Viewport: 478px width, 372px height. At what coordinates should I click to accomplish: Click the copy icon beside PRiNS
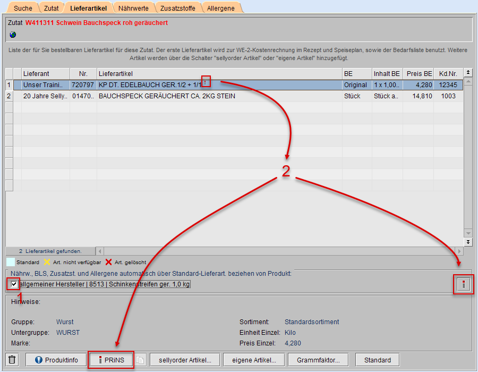[140, 360]
